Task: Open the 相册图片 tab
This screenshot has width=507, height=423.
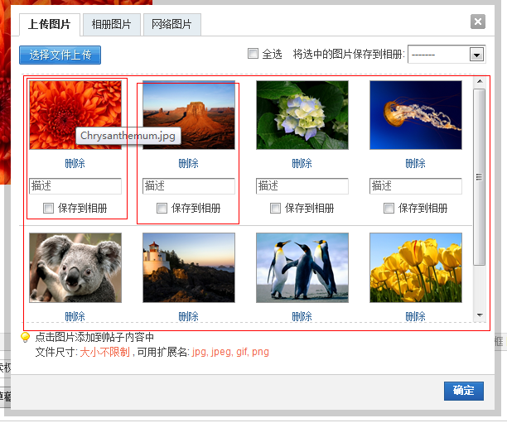Action: 112,25
